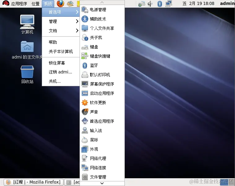Viewport: 235px width, 186px height.
Task: Open 软件更新 software update preferences
Action: tap(102, 103)
